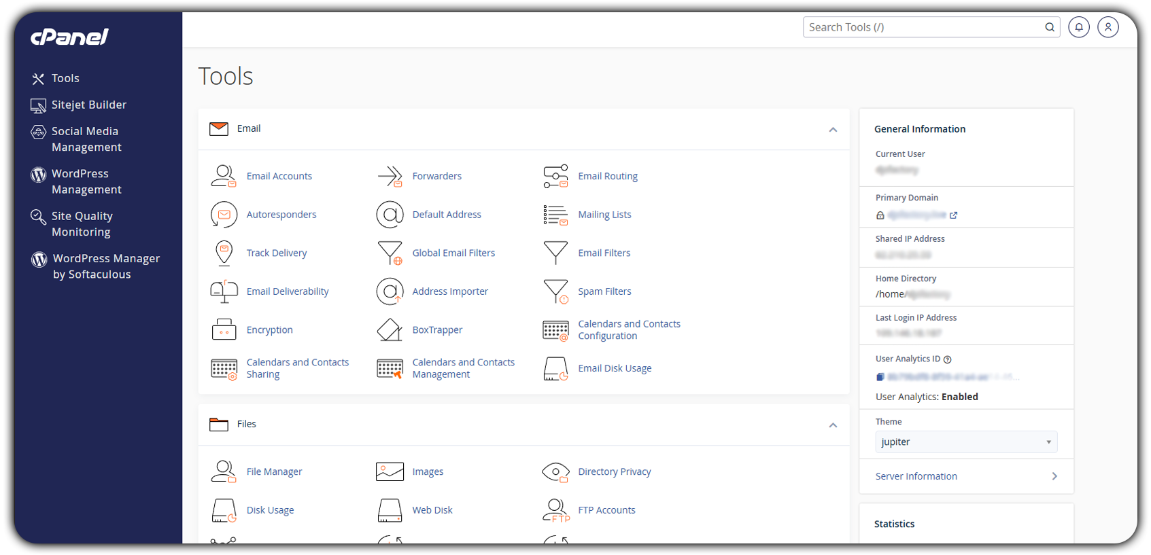Image resolution: width=1151 pixels, height=555 pixels.
Task: Click the Email Accounts icon
Action: click(224, 176)
